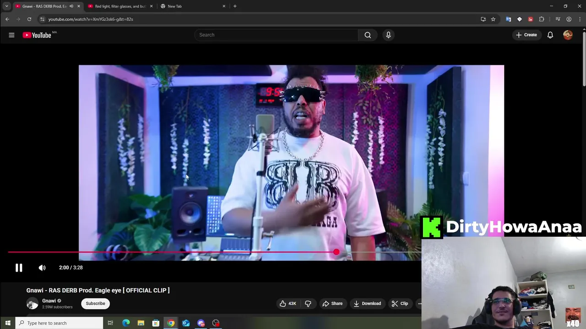
Task: Open the Extensions puzzle menu
Action: click(542, 19)
